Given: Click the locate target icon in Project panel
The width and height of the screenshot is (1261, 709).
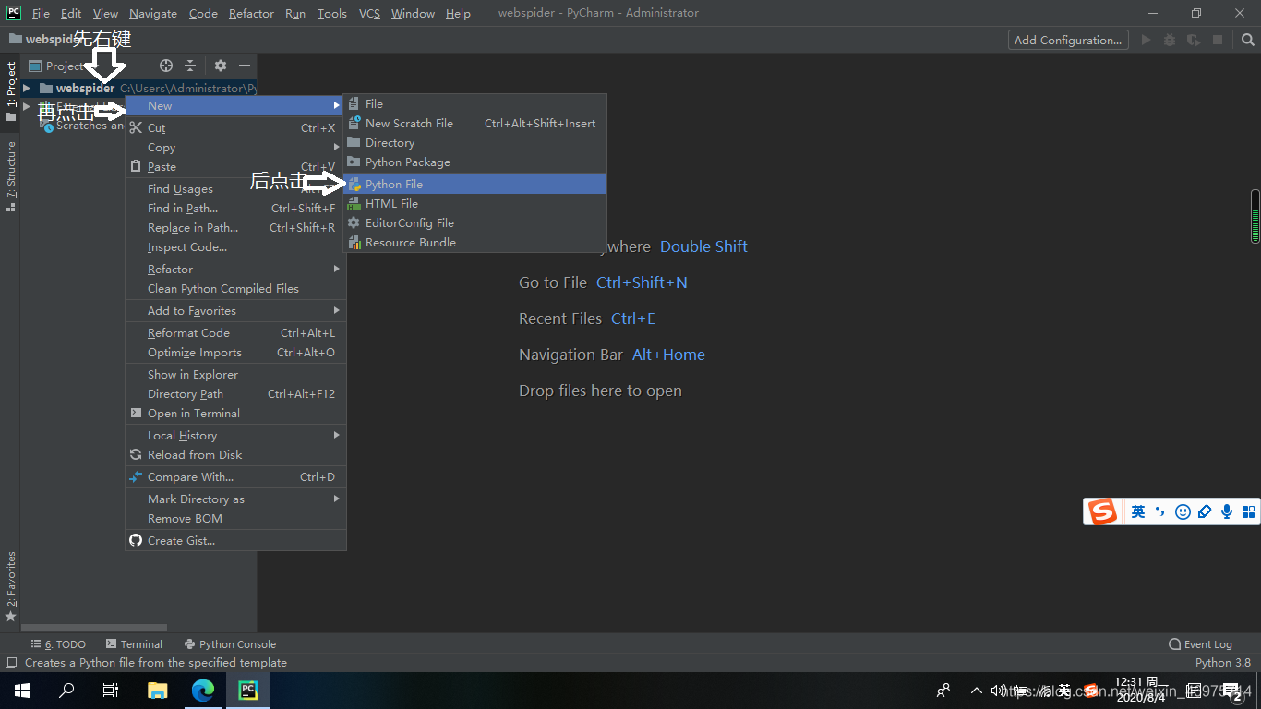Looking at the screenshot, I should coord(166,66).
